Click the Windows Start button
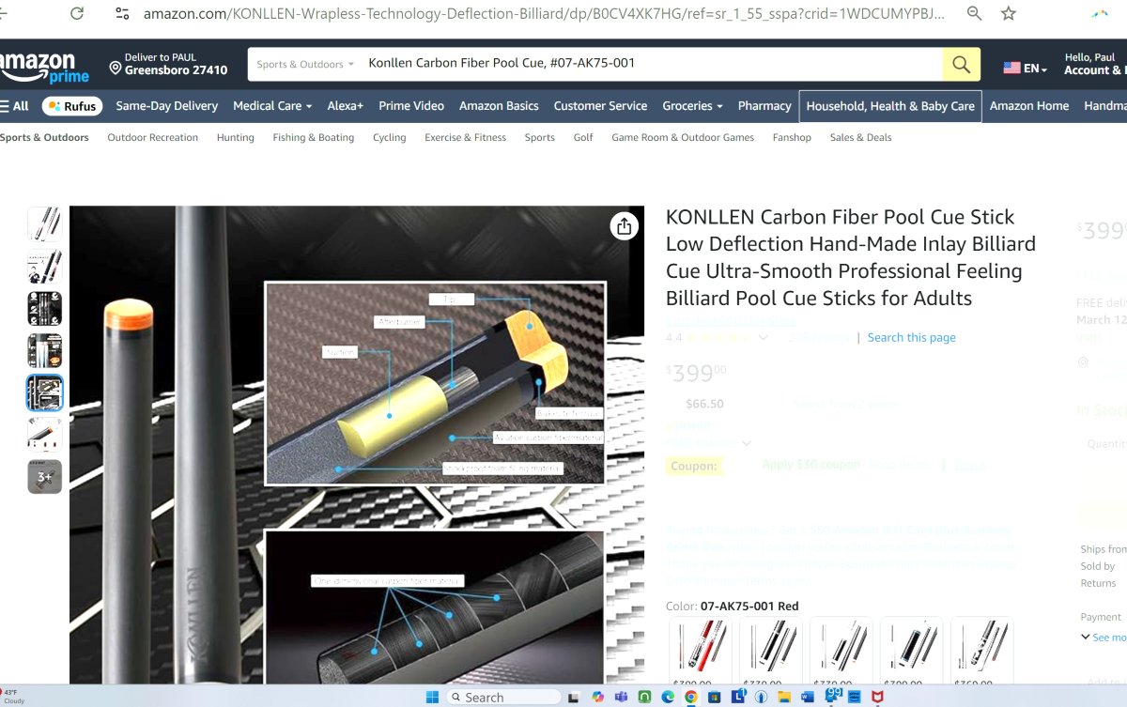 tap(432, 697)
